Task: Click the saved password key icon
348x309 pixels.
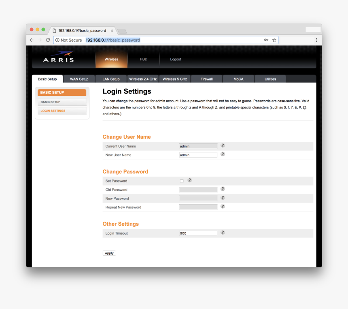Action: (266, 40)
